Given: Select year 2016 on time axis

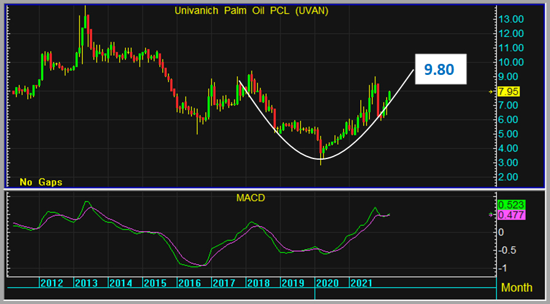Looking at the screenshot, I should 189,283.
